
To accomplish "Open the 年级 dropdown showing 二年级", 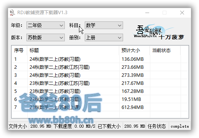I will click(46, 25).
